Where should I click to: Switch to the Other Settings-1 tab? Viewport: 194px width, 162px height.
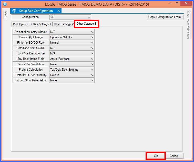click(x=41, y=24)
